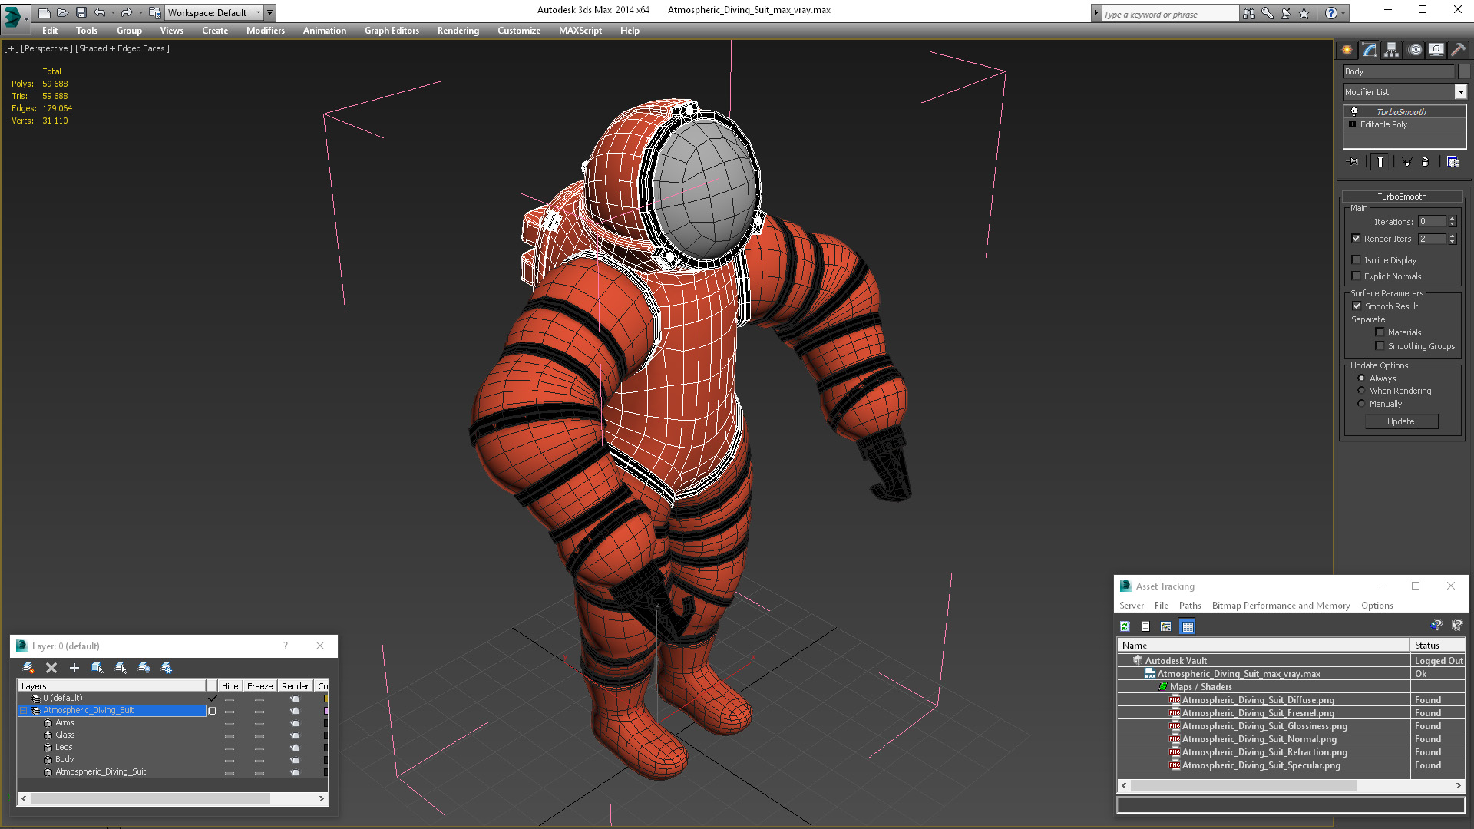Click Highlight Selected Objects' Layers icon

pos(121,668)
